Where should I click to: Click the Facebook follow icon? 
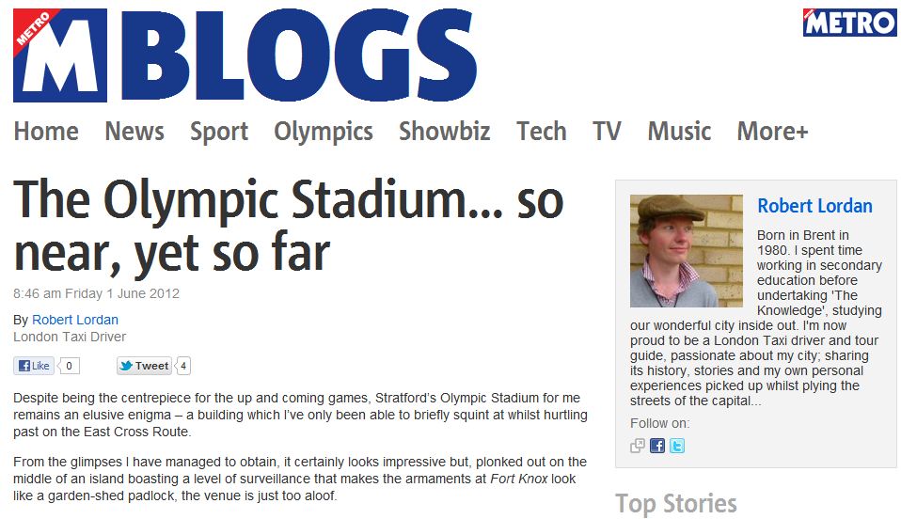coord(657,446)
